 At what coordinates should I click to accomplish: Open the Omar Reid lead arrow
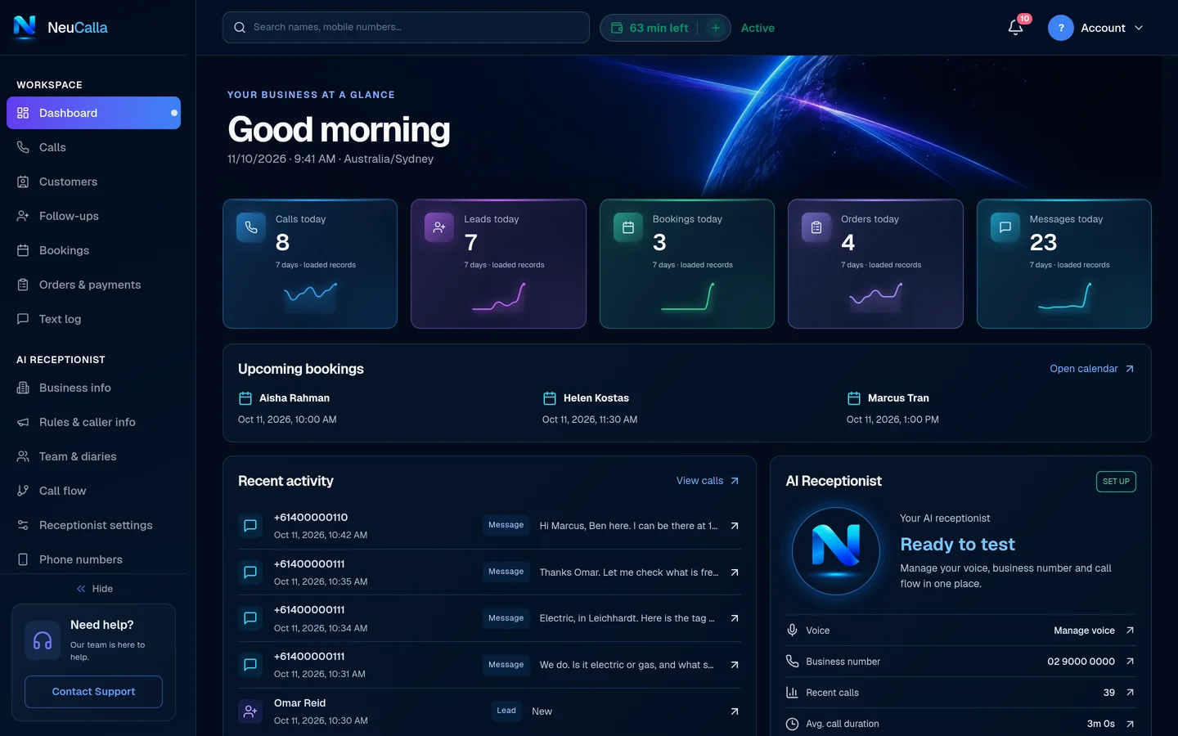click(735, 711)
